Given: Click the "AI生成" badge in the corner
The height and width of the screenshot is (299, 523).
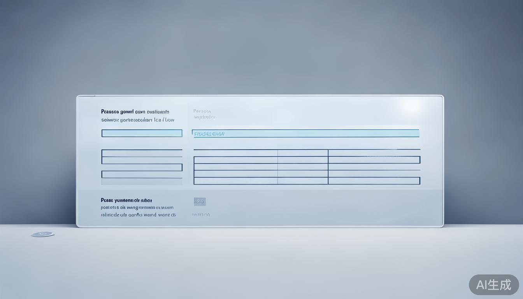Looking at the screenshot, I should click(x=494, y=285).
